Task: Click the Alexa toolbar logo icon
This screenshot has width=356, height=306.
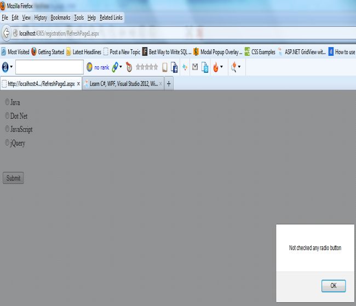Action: [5, 67]
